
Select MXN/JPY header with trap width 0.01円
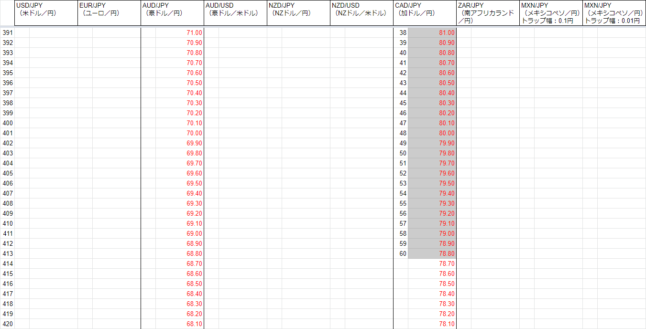click(614, 13)
